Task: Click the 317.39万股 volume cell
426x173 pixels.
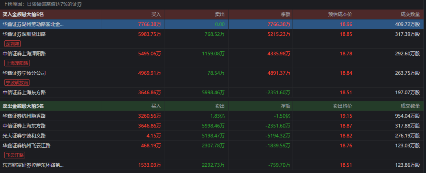Action: (x=407, y=34)
